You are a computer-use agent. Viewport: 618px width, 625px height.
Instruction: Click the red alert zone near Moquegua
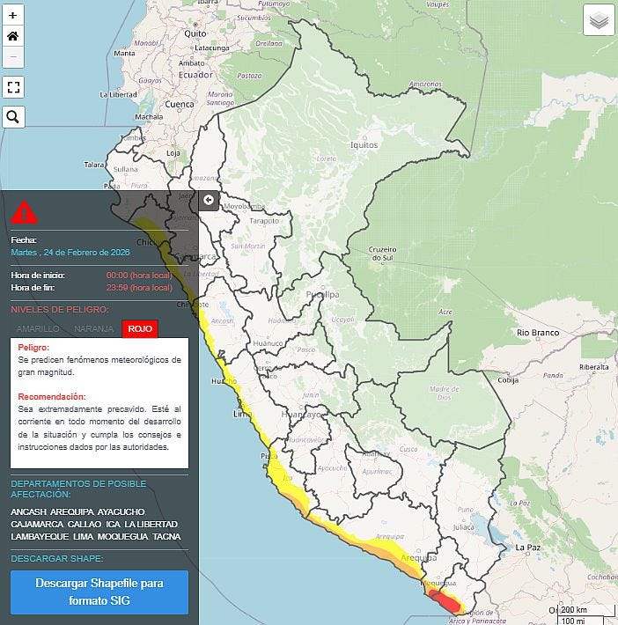click(x=445, y=602)
